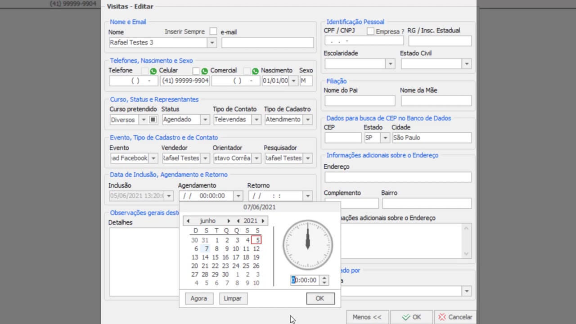
Task: Click the address notes scrollbar down arrow
Action: click(466, 254)
